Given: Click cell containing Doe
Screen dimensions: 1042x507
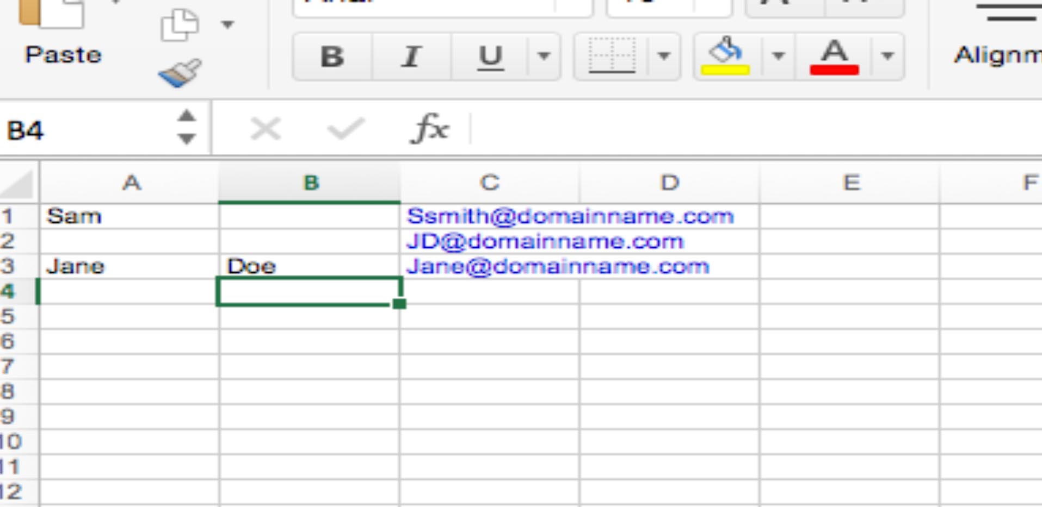Looking at the screenshot, I should pyautogui.click(x=310, y=266).
